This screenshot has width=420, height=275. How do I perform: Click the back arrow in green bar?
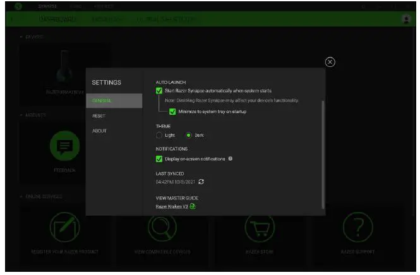tap(12, 19)
